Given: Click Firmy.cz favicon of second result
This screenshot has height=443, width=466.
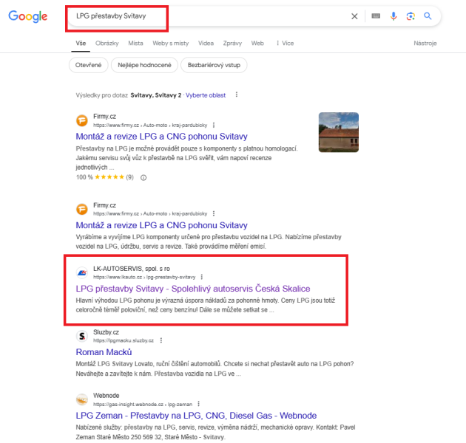Looking at the screenshot, I should [x=82, y=209].
